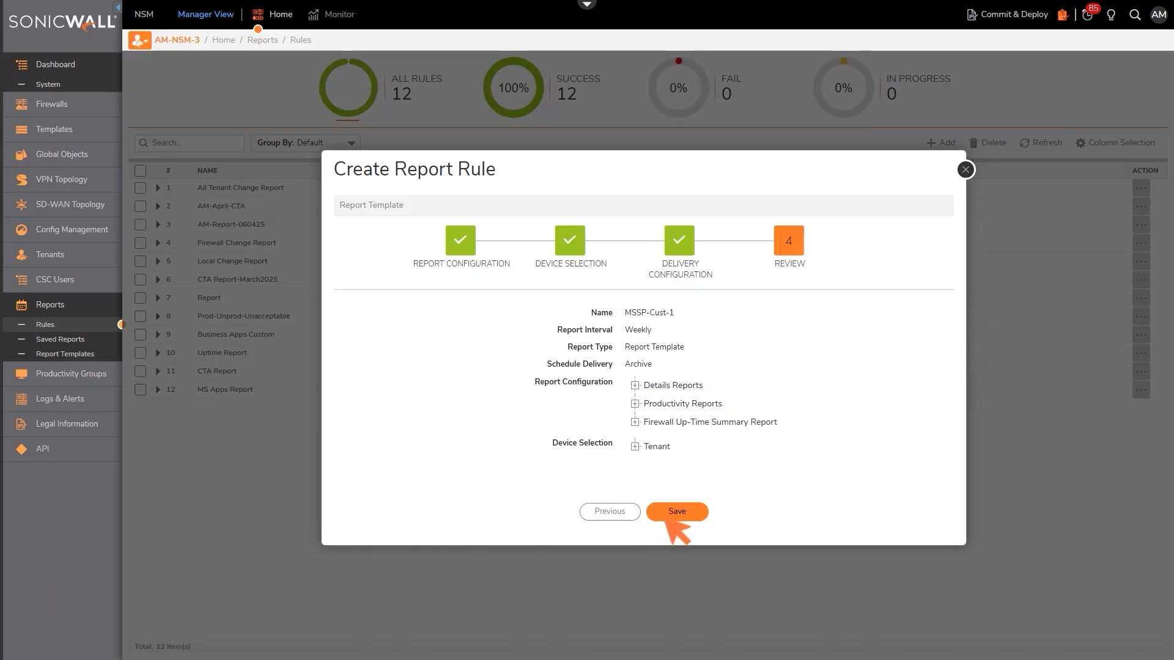Click the search magnifier in the top bar
1174x660 pixels.
1135,15
